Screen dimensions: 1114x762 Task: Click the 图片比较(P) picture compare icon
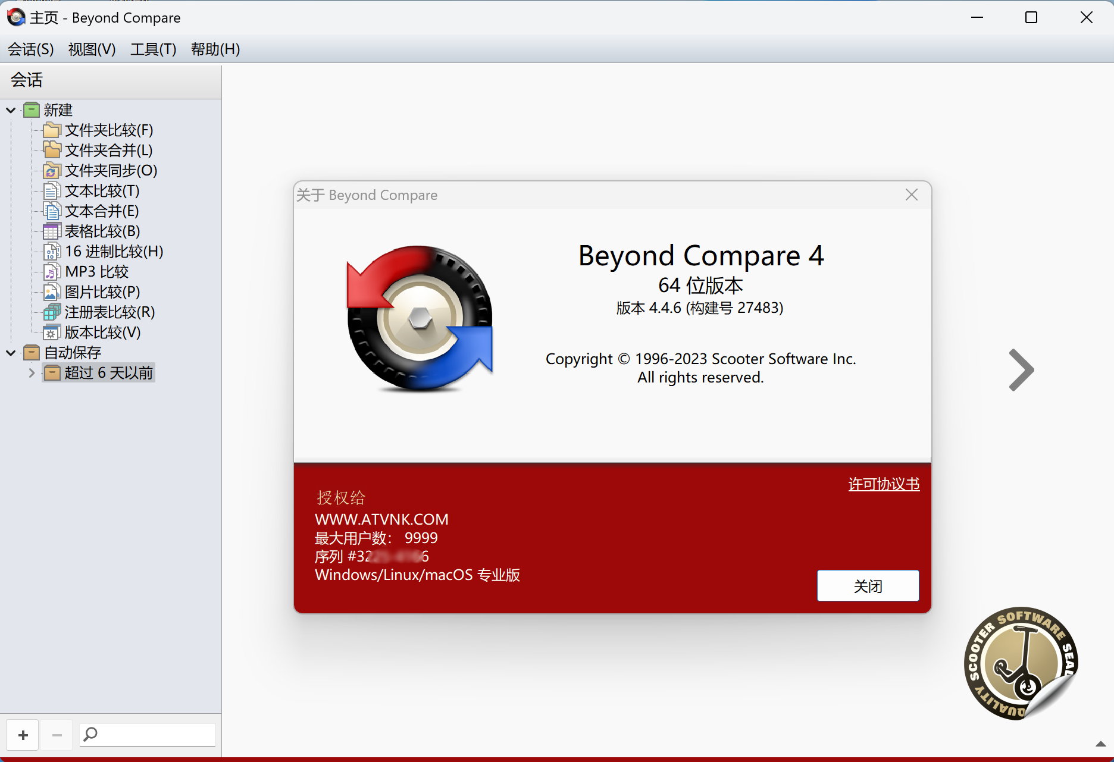52,292
